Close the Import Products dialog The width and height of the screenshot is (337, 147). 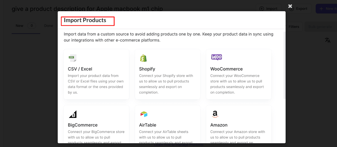(290, 6)
